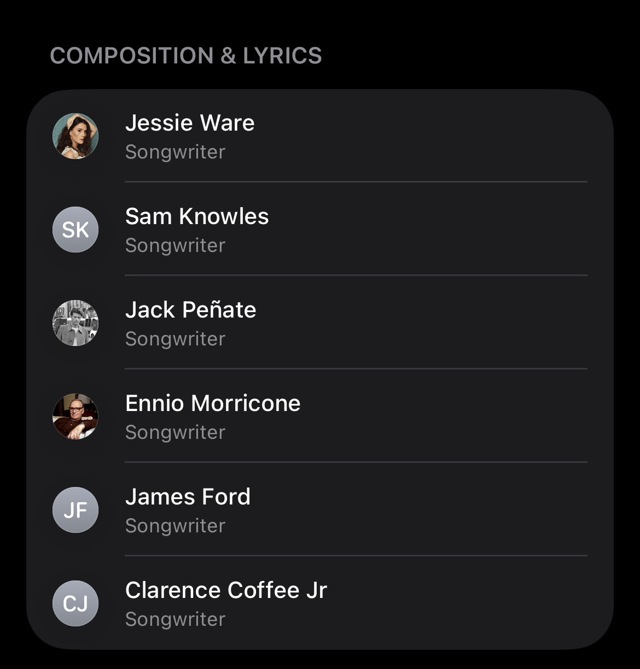Open the Jessie Ware name link
This screenshot has width=640, height=669.
coord(190,123)
